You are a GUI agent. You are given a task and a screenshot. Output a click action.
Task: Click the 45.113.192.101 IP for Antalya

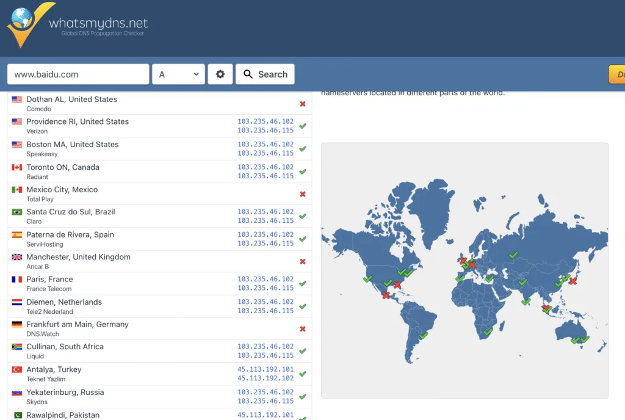point(265,369)
